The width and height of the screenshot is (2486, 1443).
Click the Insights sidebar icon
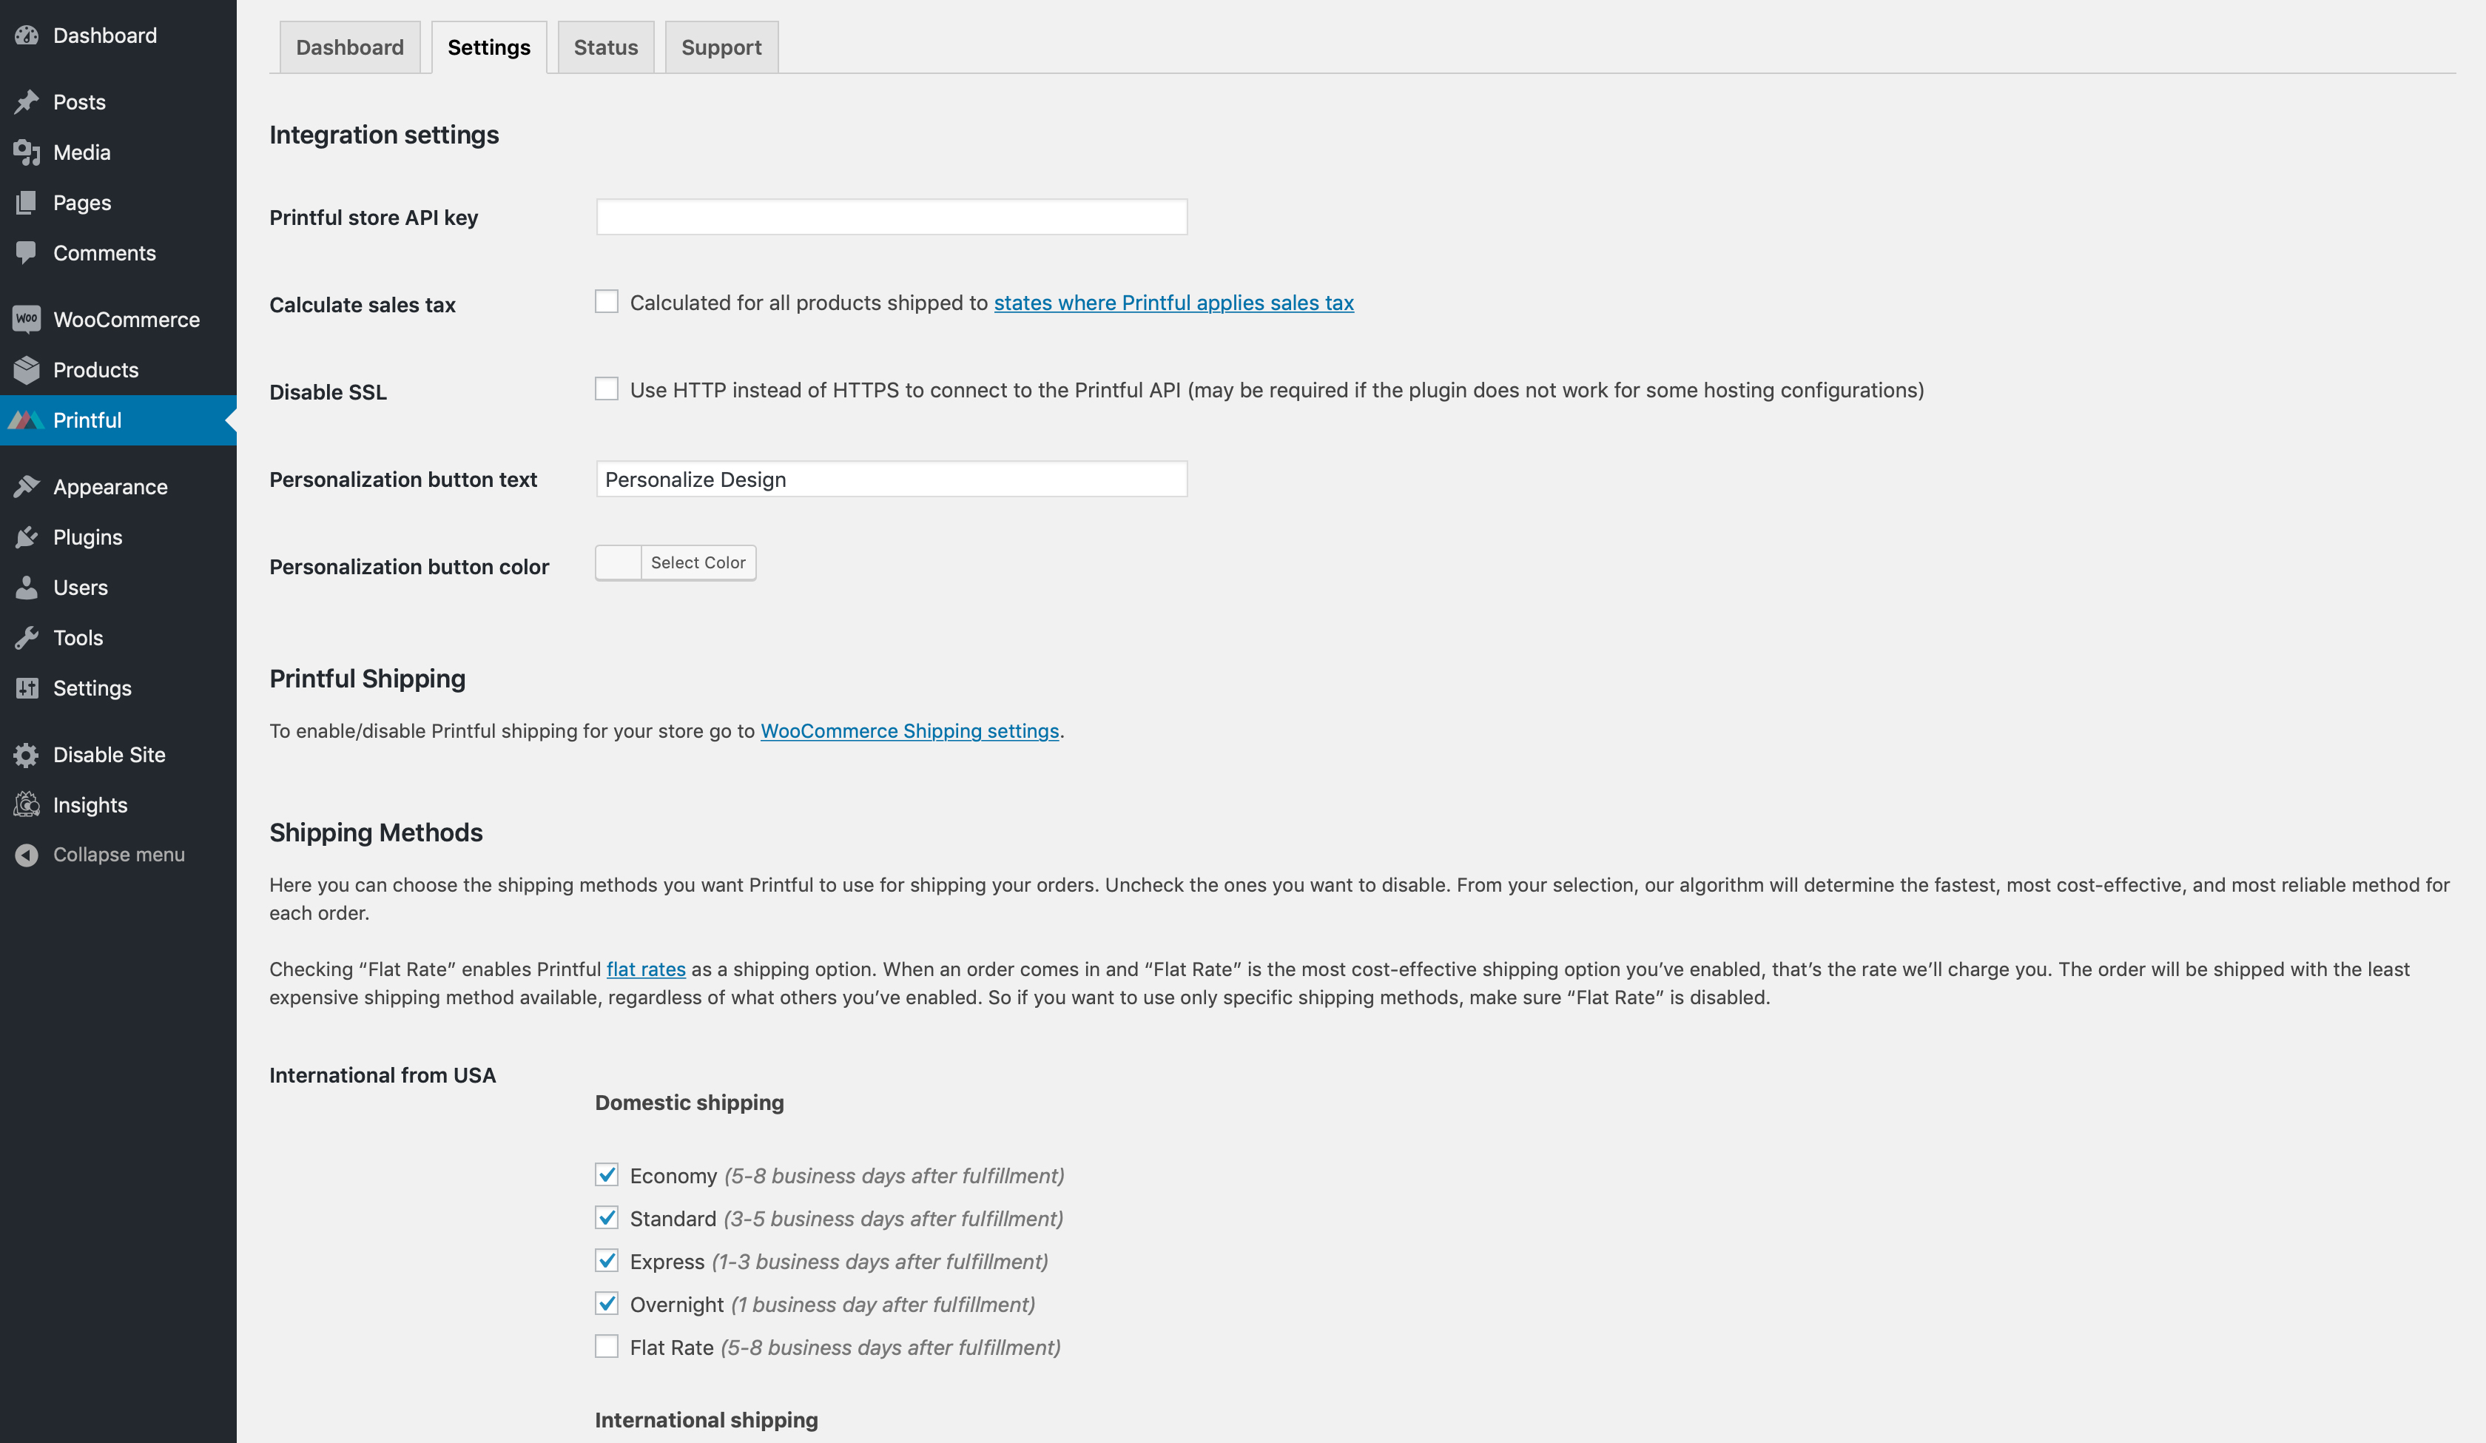(26, 802)
